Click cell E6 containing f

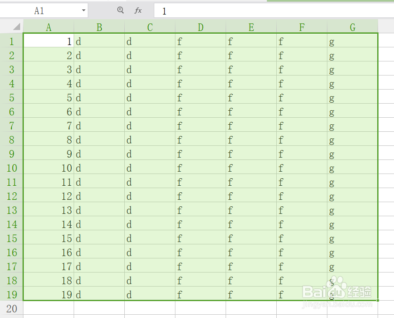[x=251, y=111]
